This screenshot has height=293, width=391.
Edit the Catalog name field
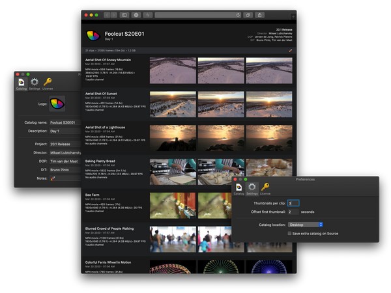65,122
